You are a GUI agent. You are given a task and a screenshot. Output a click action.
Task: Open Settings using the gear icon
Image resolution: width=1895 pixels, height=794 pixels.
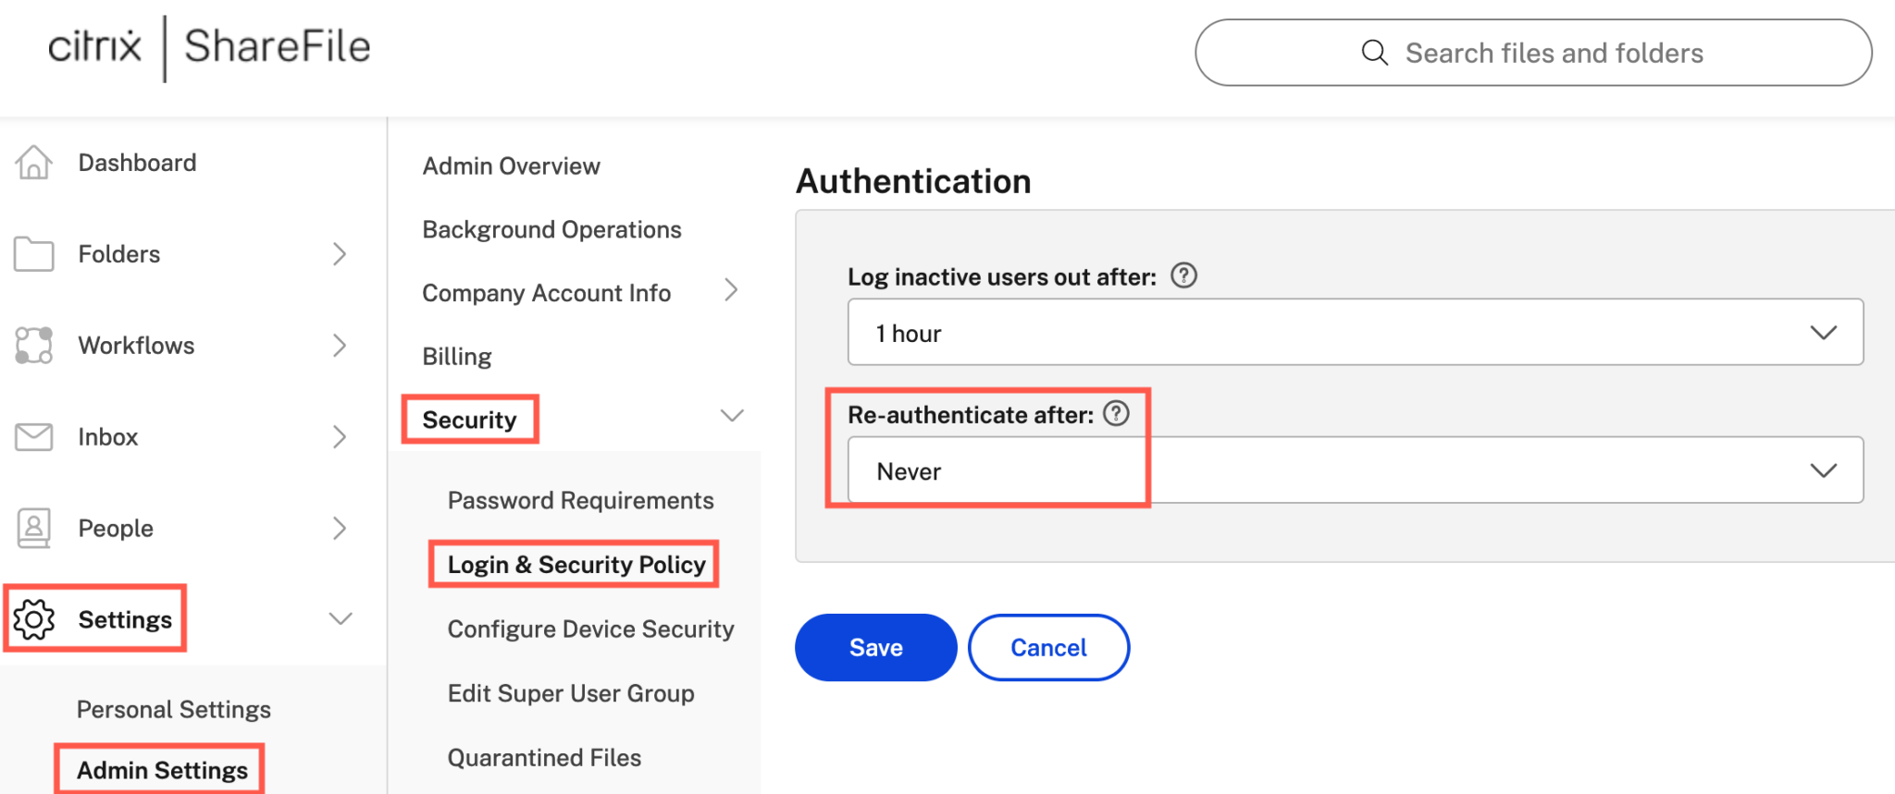click(34, 619)
